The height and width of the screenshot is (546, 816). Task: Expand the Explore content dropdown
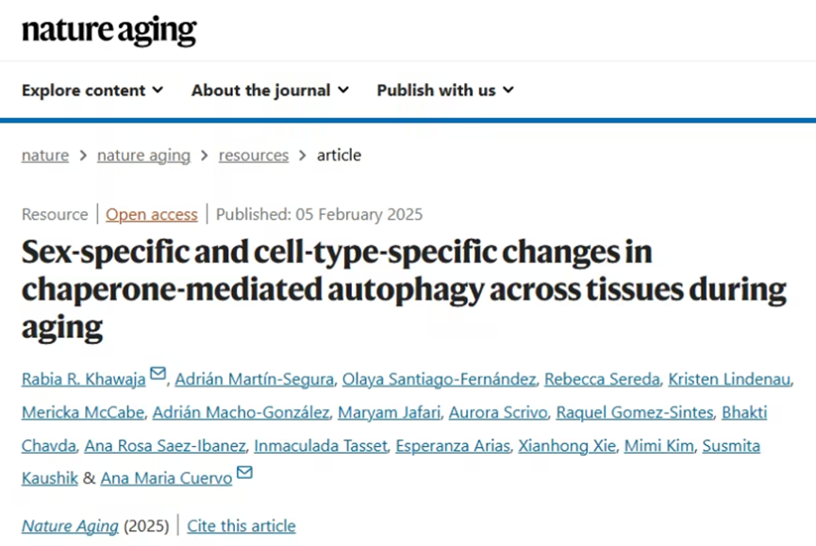pyautogui.click(x=92, y=91)
